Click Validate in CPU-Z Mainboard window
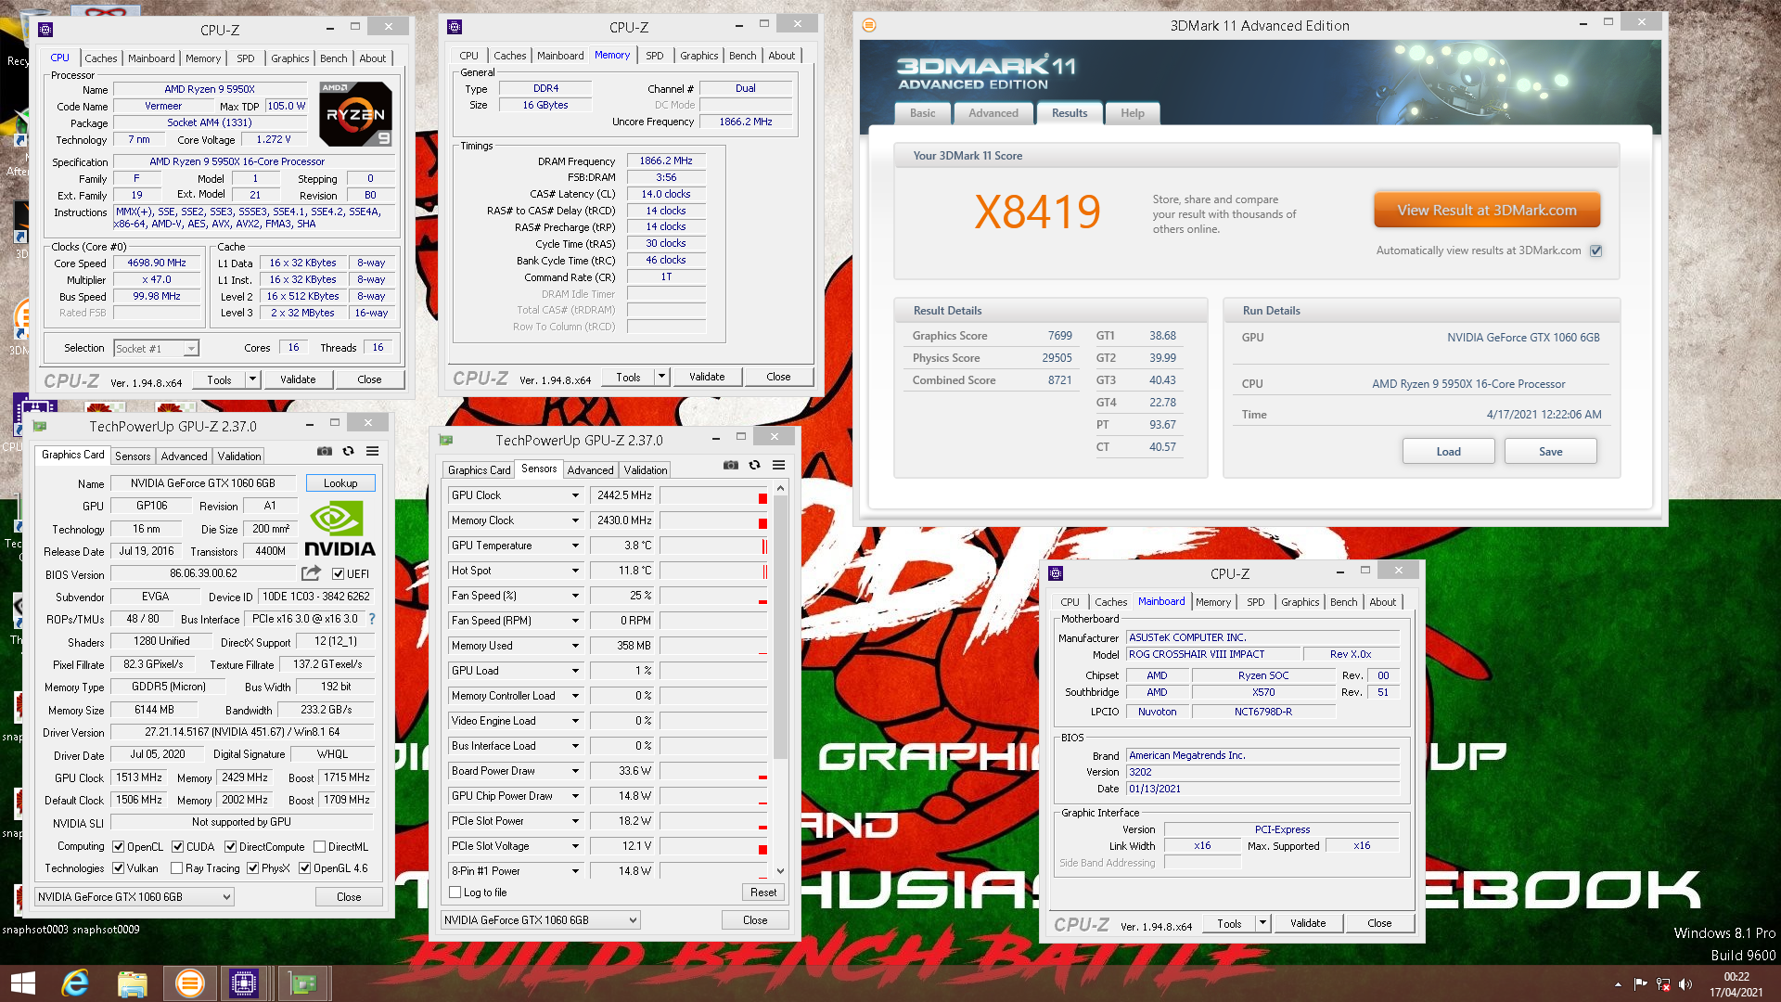Screen dimensions: 1781x1002 1308,923
